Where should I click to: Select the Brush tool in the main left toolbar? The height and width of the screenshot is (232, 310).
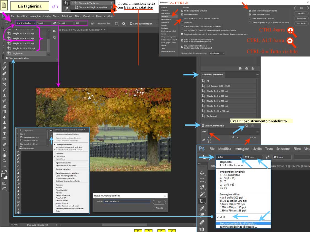[x=4, y=90]
